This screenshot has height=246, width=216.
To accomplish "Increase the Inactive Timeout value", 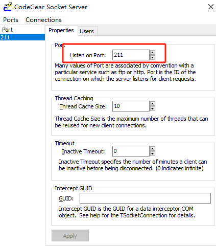I will [x=153, y=149].
